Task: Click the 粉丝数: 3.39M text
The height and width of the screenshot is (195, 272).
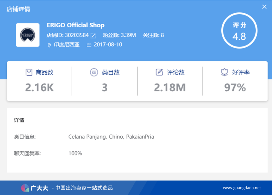Action: pos(119,35)
